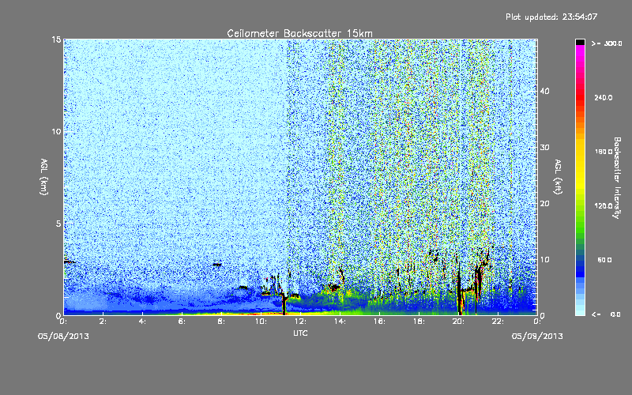Click the '120.0' colorbar value
The height and width of the screenshot is (395, 632).
click(603, 206)
